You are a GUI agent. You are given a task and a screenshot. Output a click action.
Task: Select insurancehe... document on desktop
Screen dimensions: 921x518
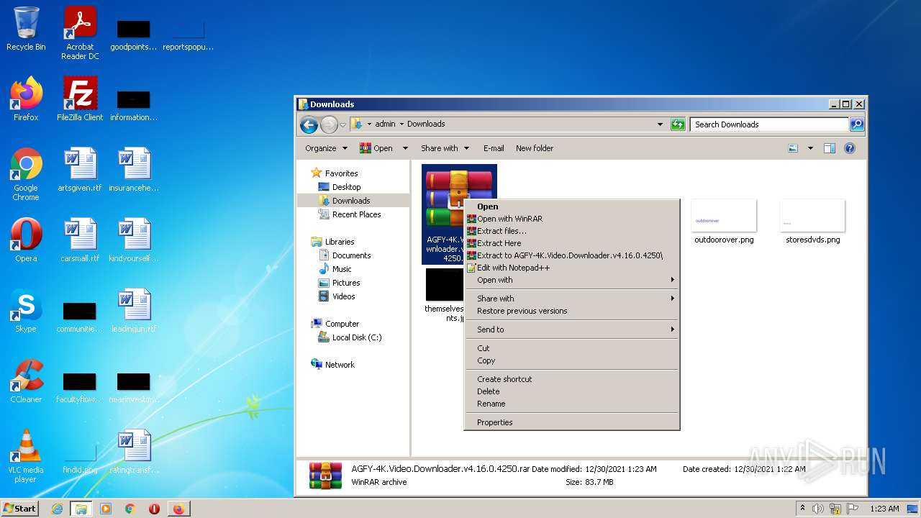click(134, 170)
